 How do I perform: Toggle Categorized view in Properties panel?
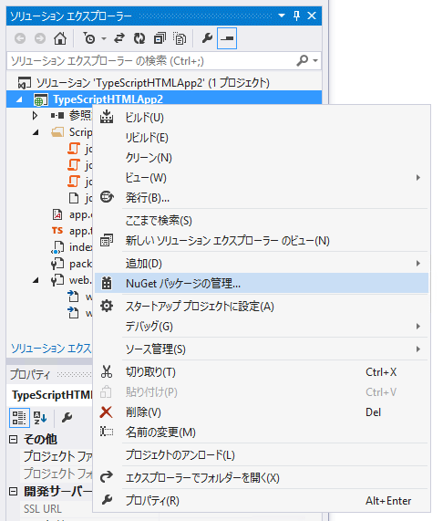click(x=19, y=417)
